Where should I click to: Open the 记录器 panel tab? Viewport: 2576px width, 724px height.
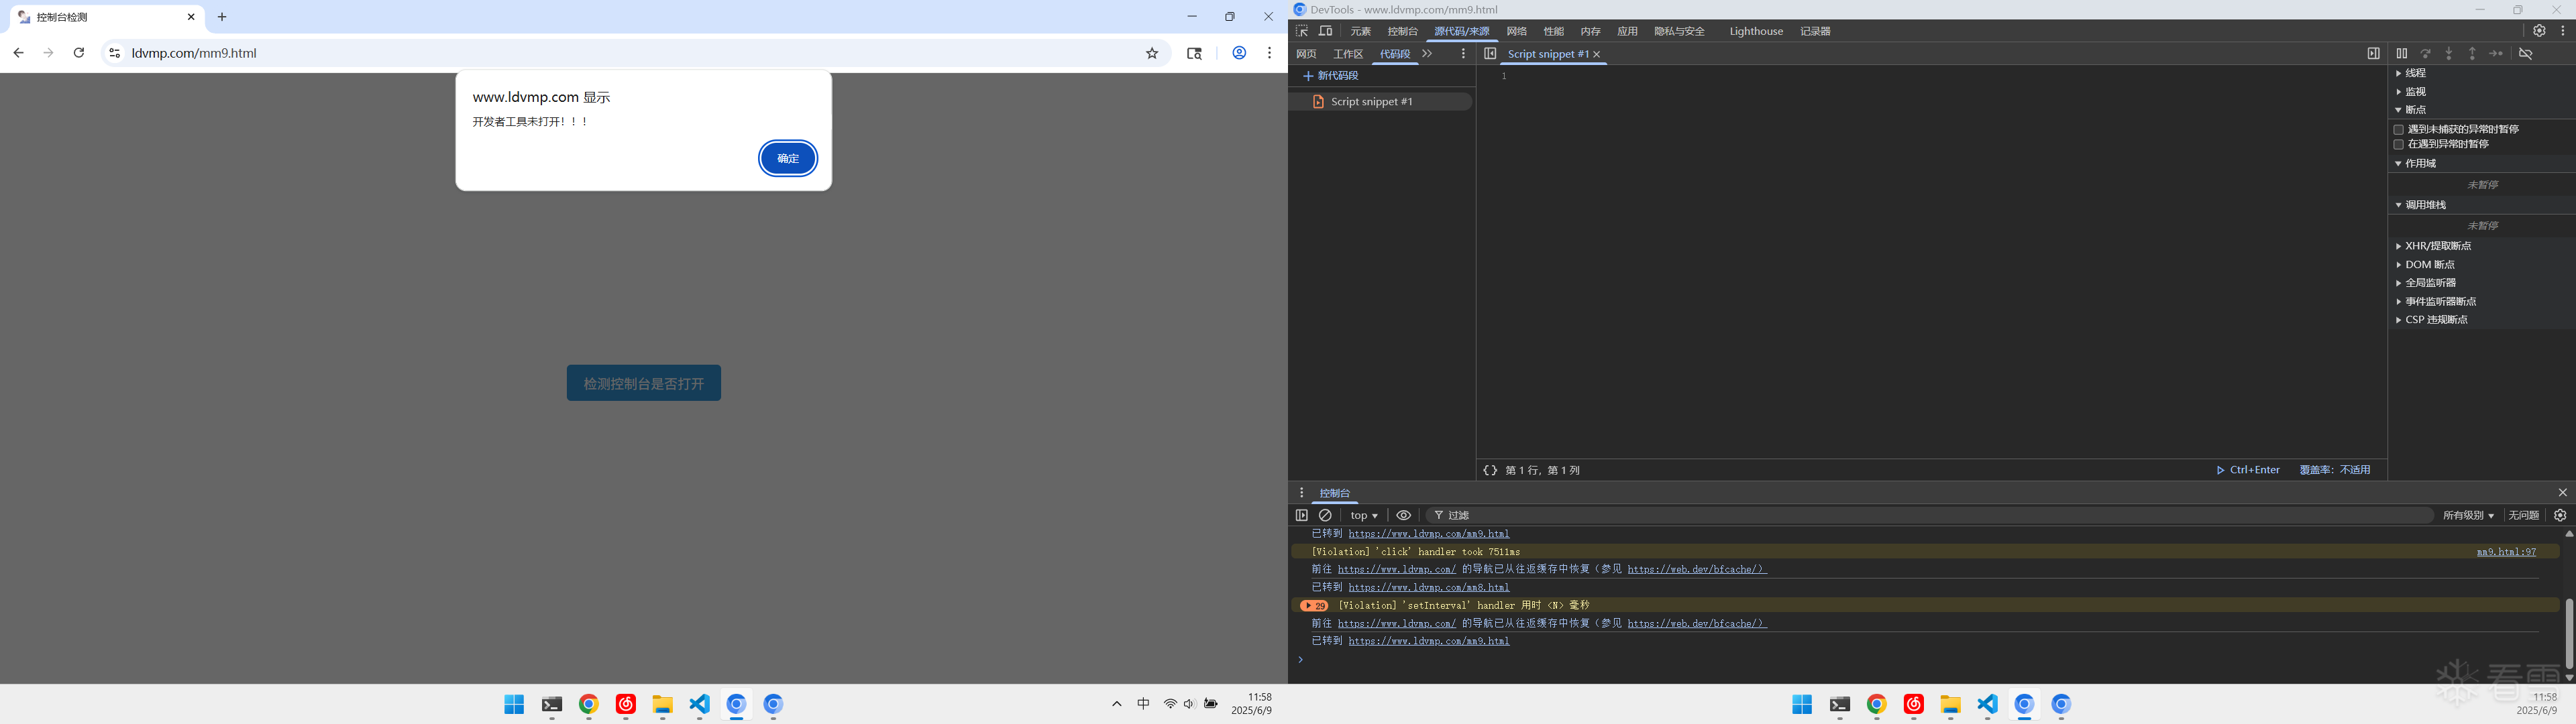click(1815, 31)
